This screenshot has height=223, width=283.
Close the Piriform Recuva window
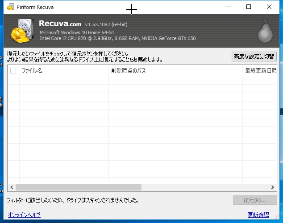(269, 7)
